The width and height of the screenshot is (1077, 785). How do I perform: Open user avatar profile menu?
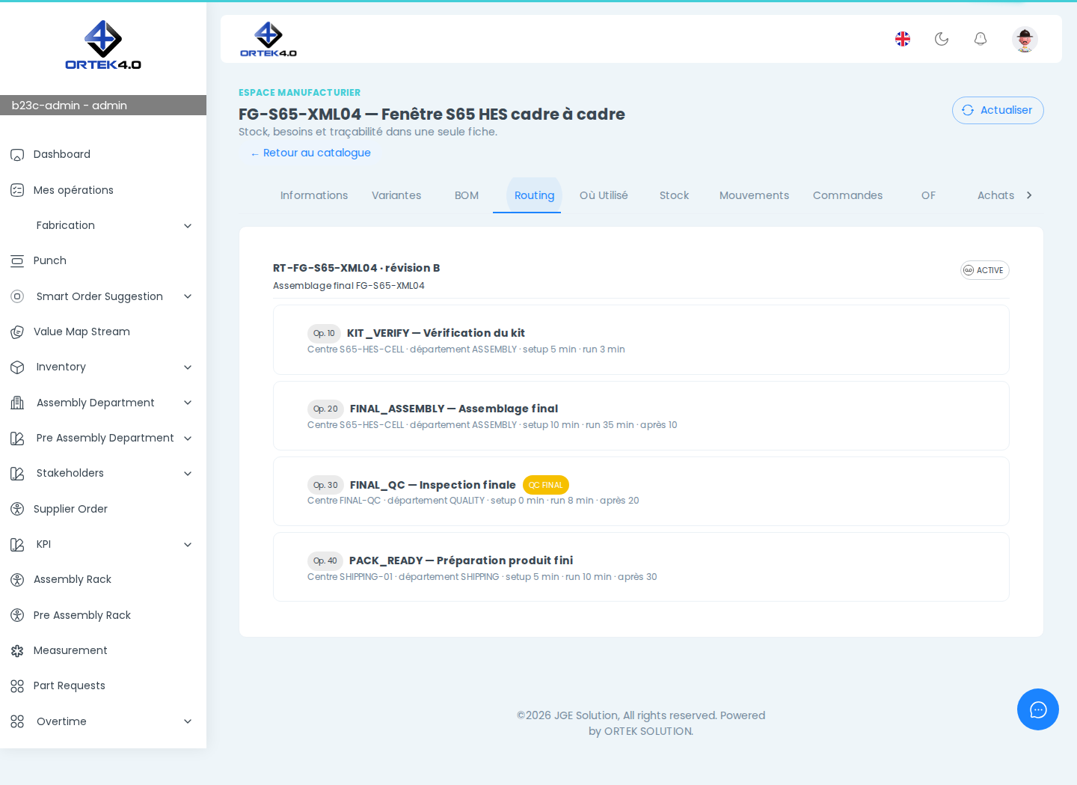tap(1025, 39)
